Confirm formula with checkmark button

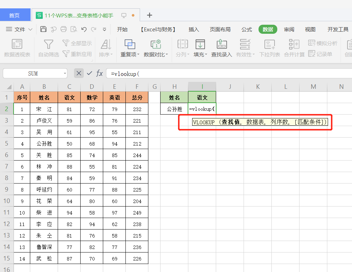click(89, 73)
